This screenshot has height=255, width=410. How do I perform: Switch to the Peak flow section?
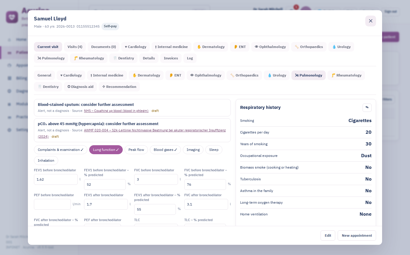[136, 150]
